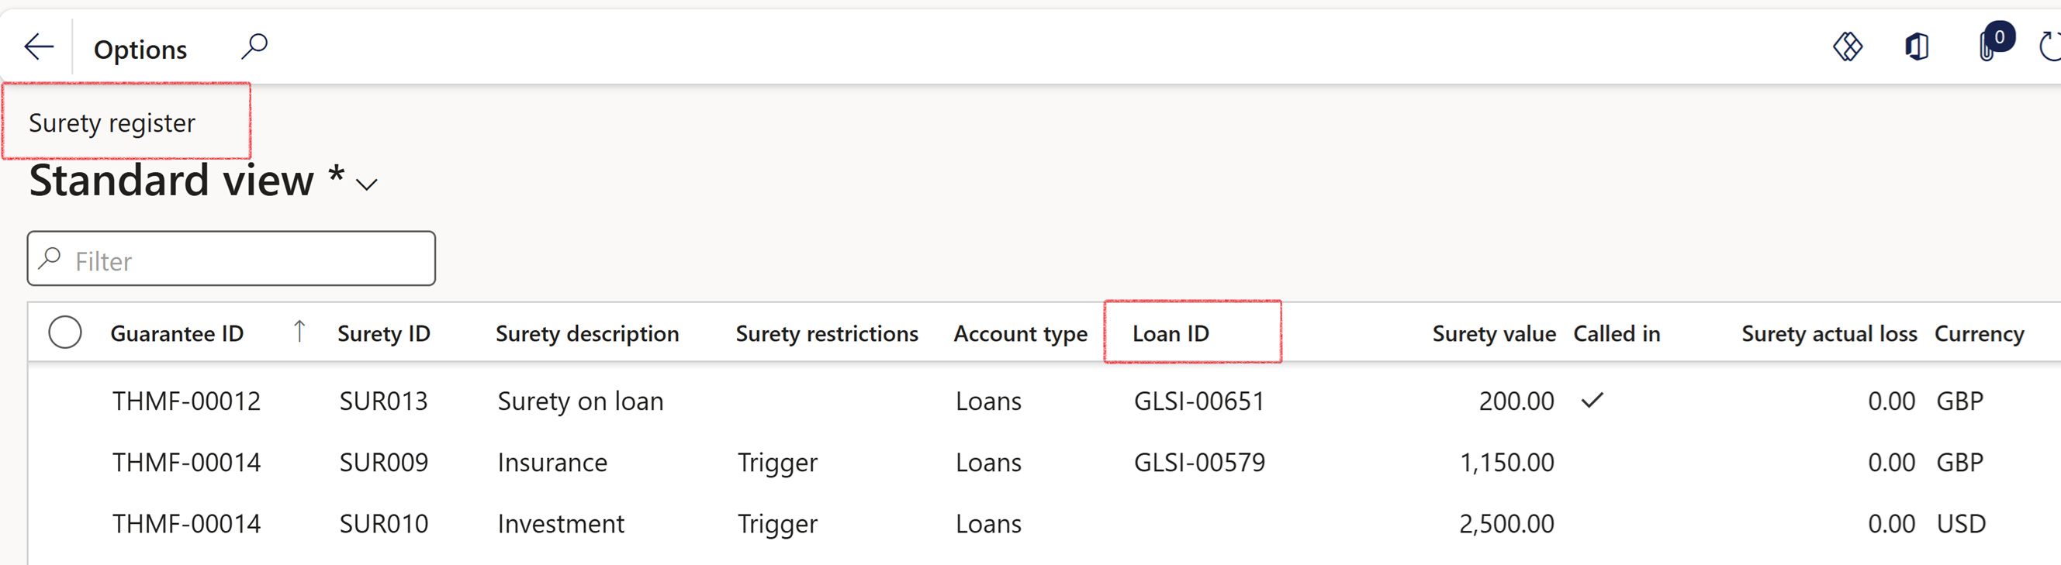Image resolution: width=2061 pixels, height=565 pixels.
Task: Open the Office app icon
Action: pyautogui.click(x=1917, y=47)
